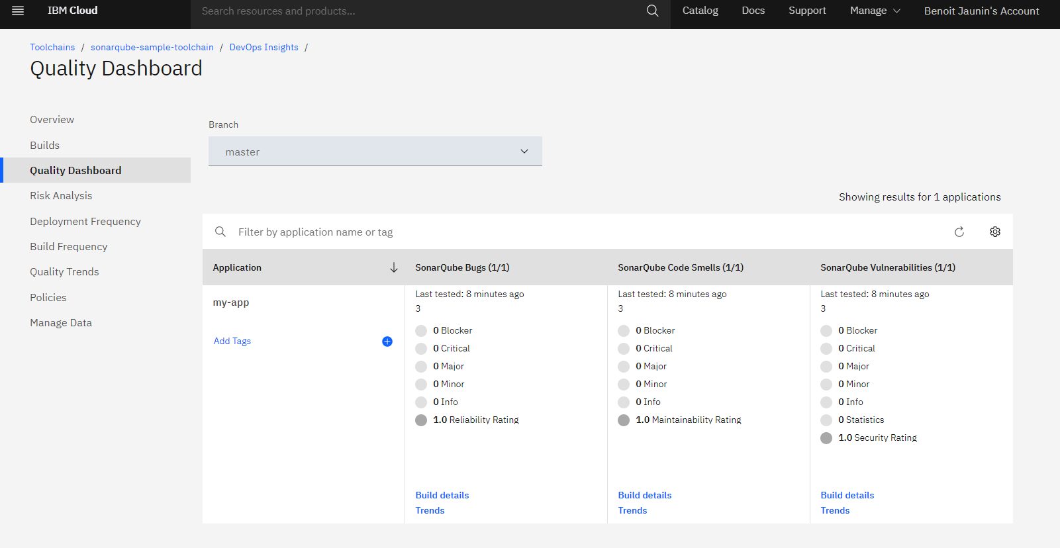Open Deployment Frequency in sidebar
1060x548 pixels.
tap(85, 222)
